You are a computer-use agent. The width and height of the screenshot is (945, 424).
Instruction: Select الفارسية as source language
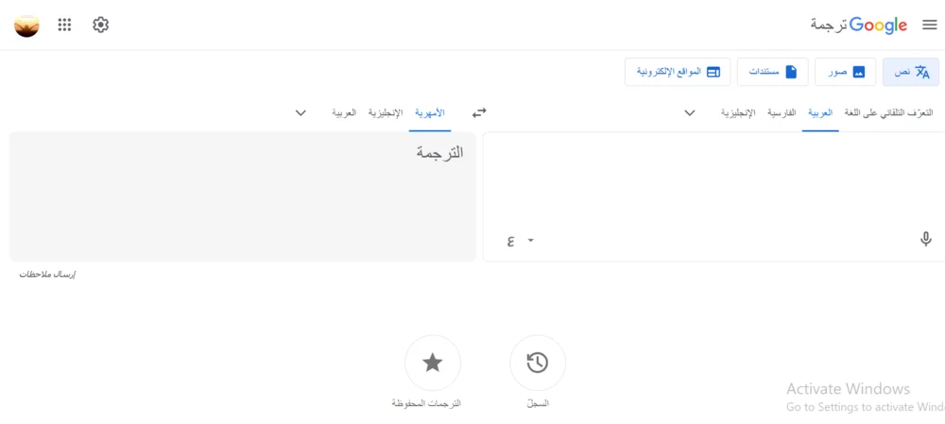(781, 112)
